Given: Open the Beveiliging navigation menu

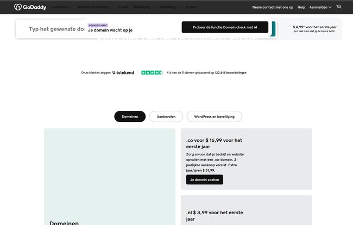Looking at the screenshot, I should tap(144, 7).
